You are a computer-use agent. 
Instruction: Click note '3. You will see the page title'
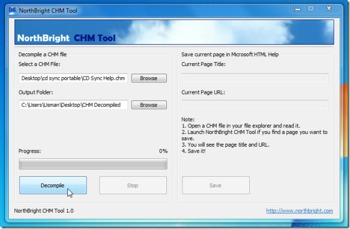pyautogui.click(x=225, y=145)
